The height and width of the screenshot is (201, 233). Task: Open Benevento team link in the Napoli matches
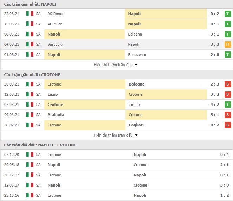137,55
